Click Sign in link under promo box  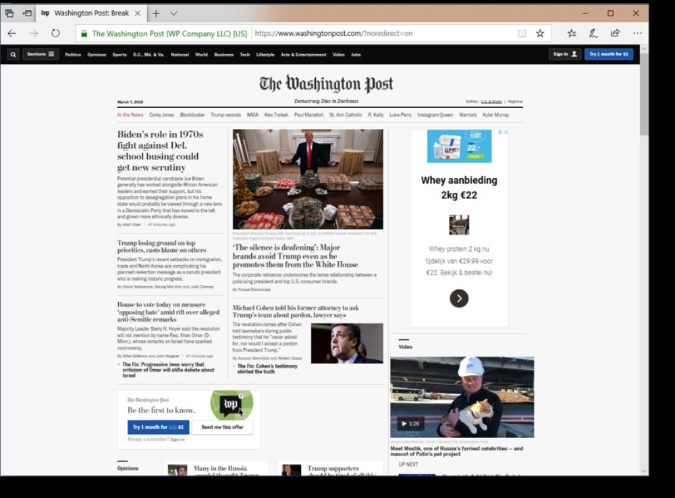point(178,439)
